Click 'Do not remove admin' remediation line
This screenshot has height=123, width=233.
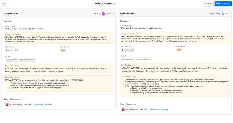click(44, 80)
